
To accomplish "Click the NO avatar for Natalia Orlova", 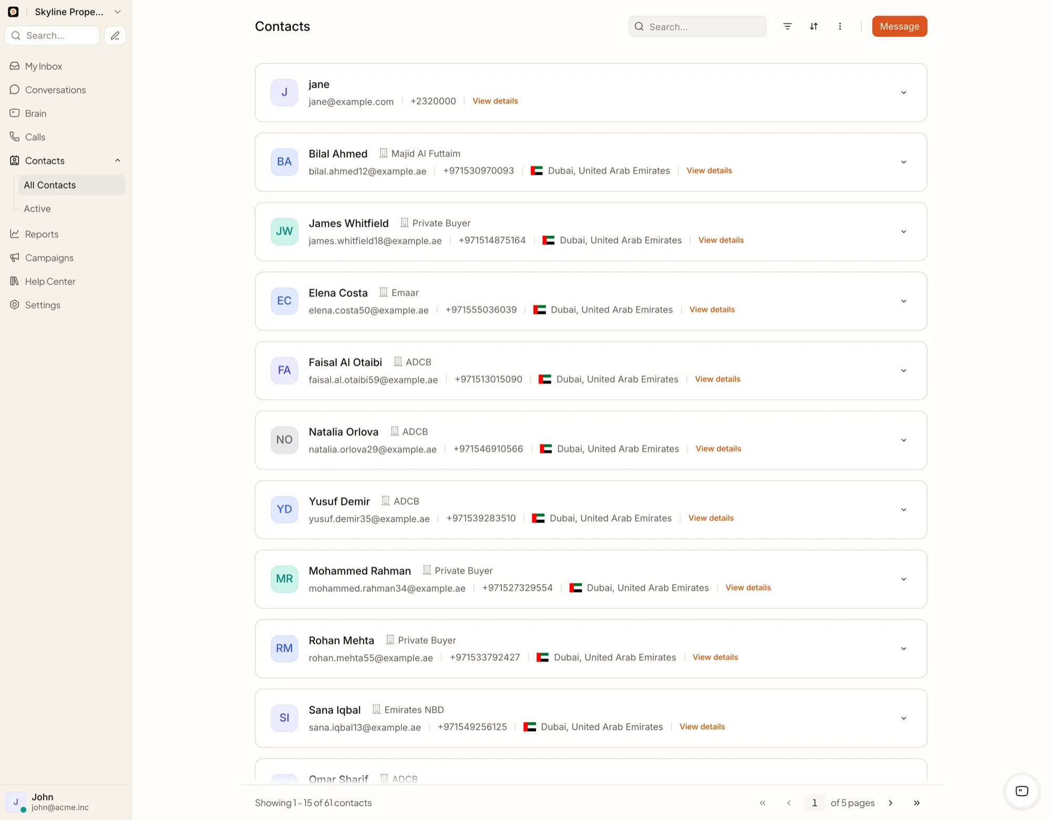I will tap(284, 440).
